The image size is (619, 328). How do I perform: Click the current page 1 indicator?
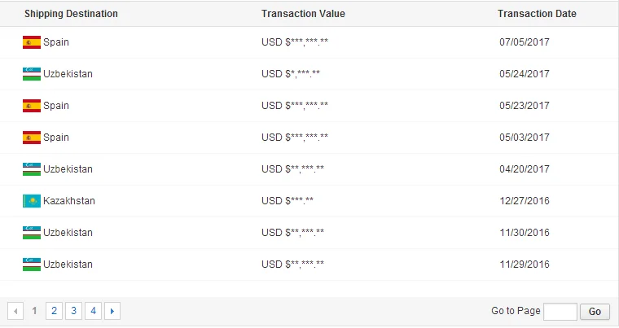click(34, 311)
